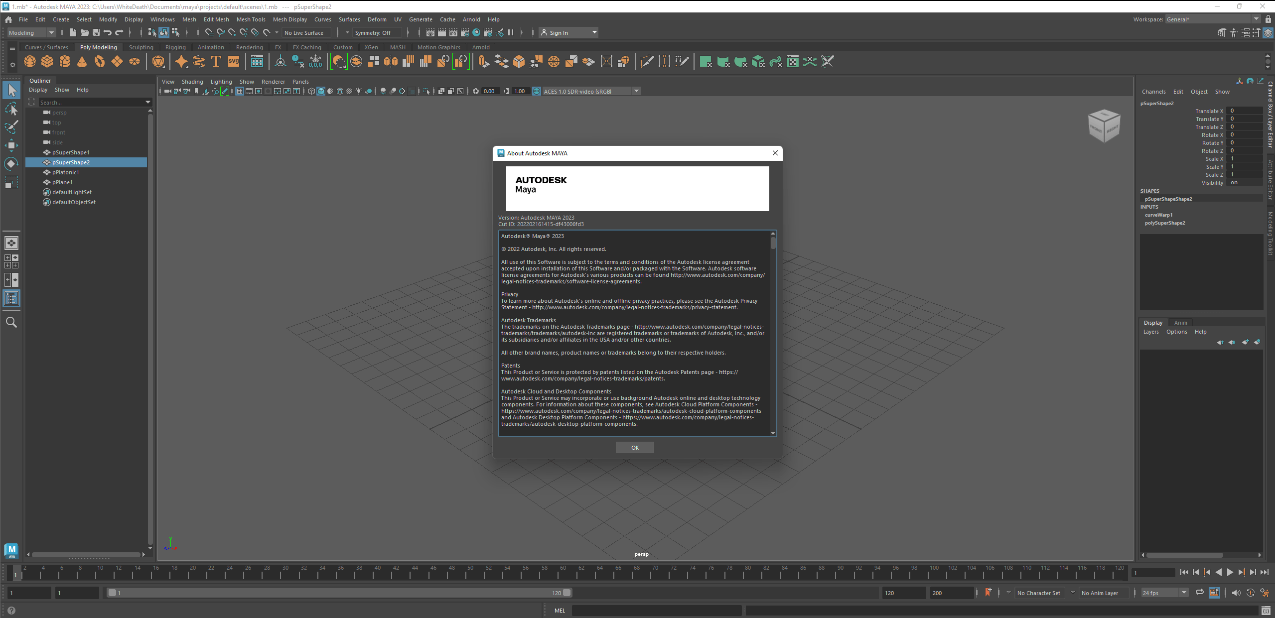This screenshot has width=1275, height=618.
Task: Open the No Anim Layer arrow menu
Action: [1073, 593]
